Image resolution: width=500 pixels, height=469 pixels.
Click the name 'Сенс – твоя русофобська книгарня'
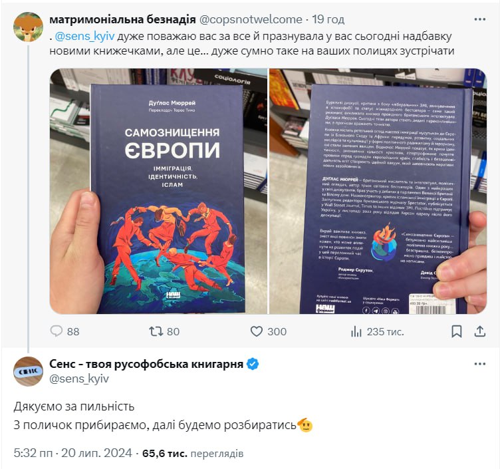[x=146, y=364]
